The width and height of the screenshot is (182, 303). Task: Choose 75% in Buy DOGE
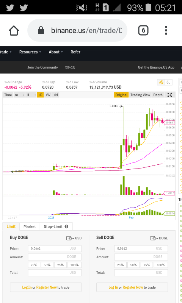60,265
